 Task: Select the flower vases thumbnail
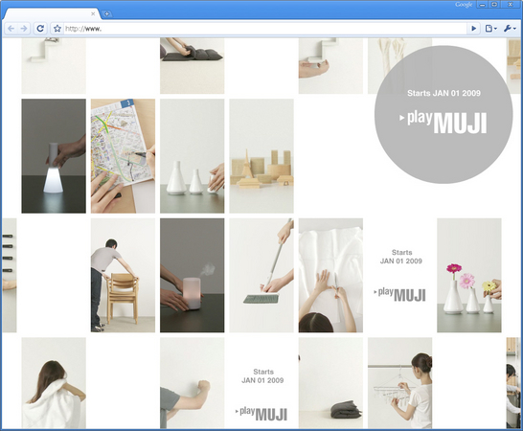[x=469, y=275]
